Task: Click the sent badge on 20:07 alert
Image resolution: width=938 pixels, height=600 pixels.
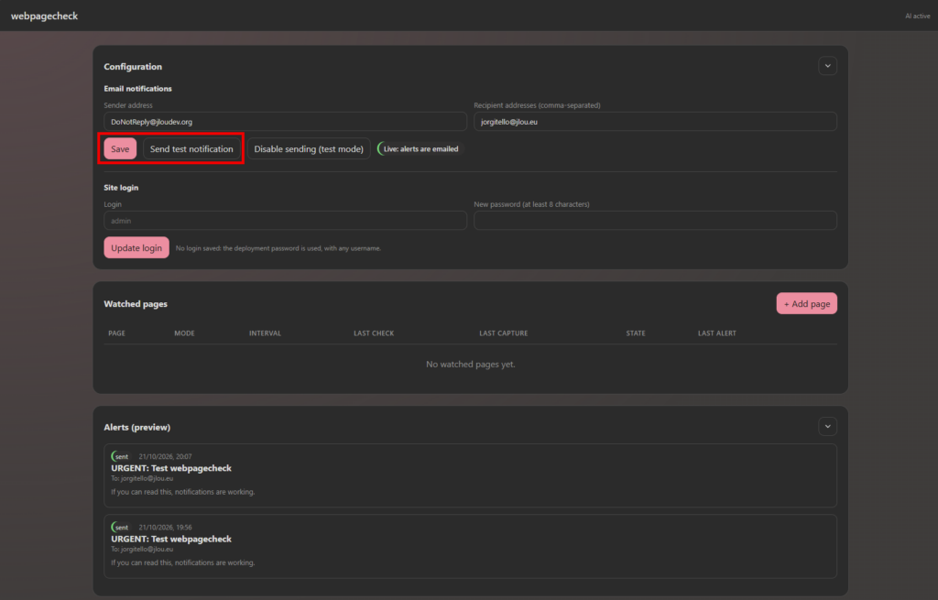Action: pyautogui.click(x=120, y=456)
